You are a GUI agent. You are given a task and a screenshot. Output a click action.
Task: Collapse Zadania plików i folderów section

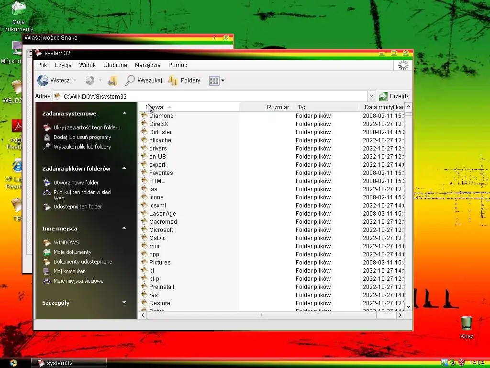[x=124, y=168]
